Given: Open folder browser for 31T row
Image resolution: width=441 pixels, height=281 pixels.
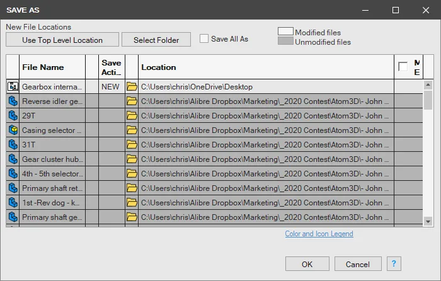Looking at the screenshot, I should pos(132,144).
